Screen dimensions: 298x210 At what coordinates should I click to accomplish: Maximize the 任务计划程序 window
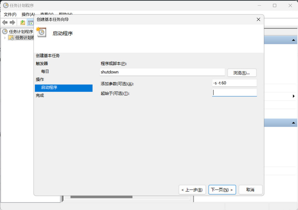pyautogui.click(x=275, y=6)
